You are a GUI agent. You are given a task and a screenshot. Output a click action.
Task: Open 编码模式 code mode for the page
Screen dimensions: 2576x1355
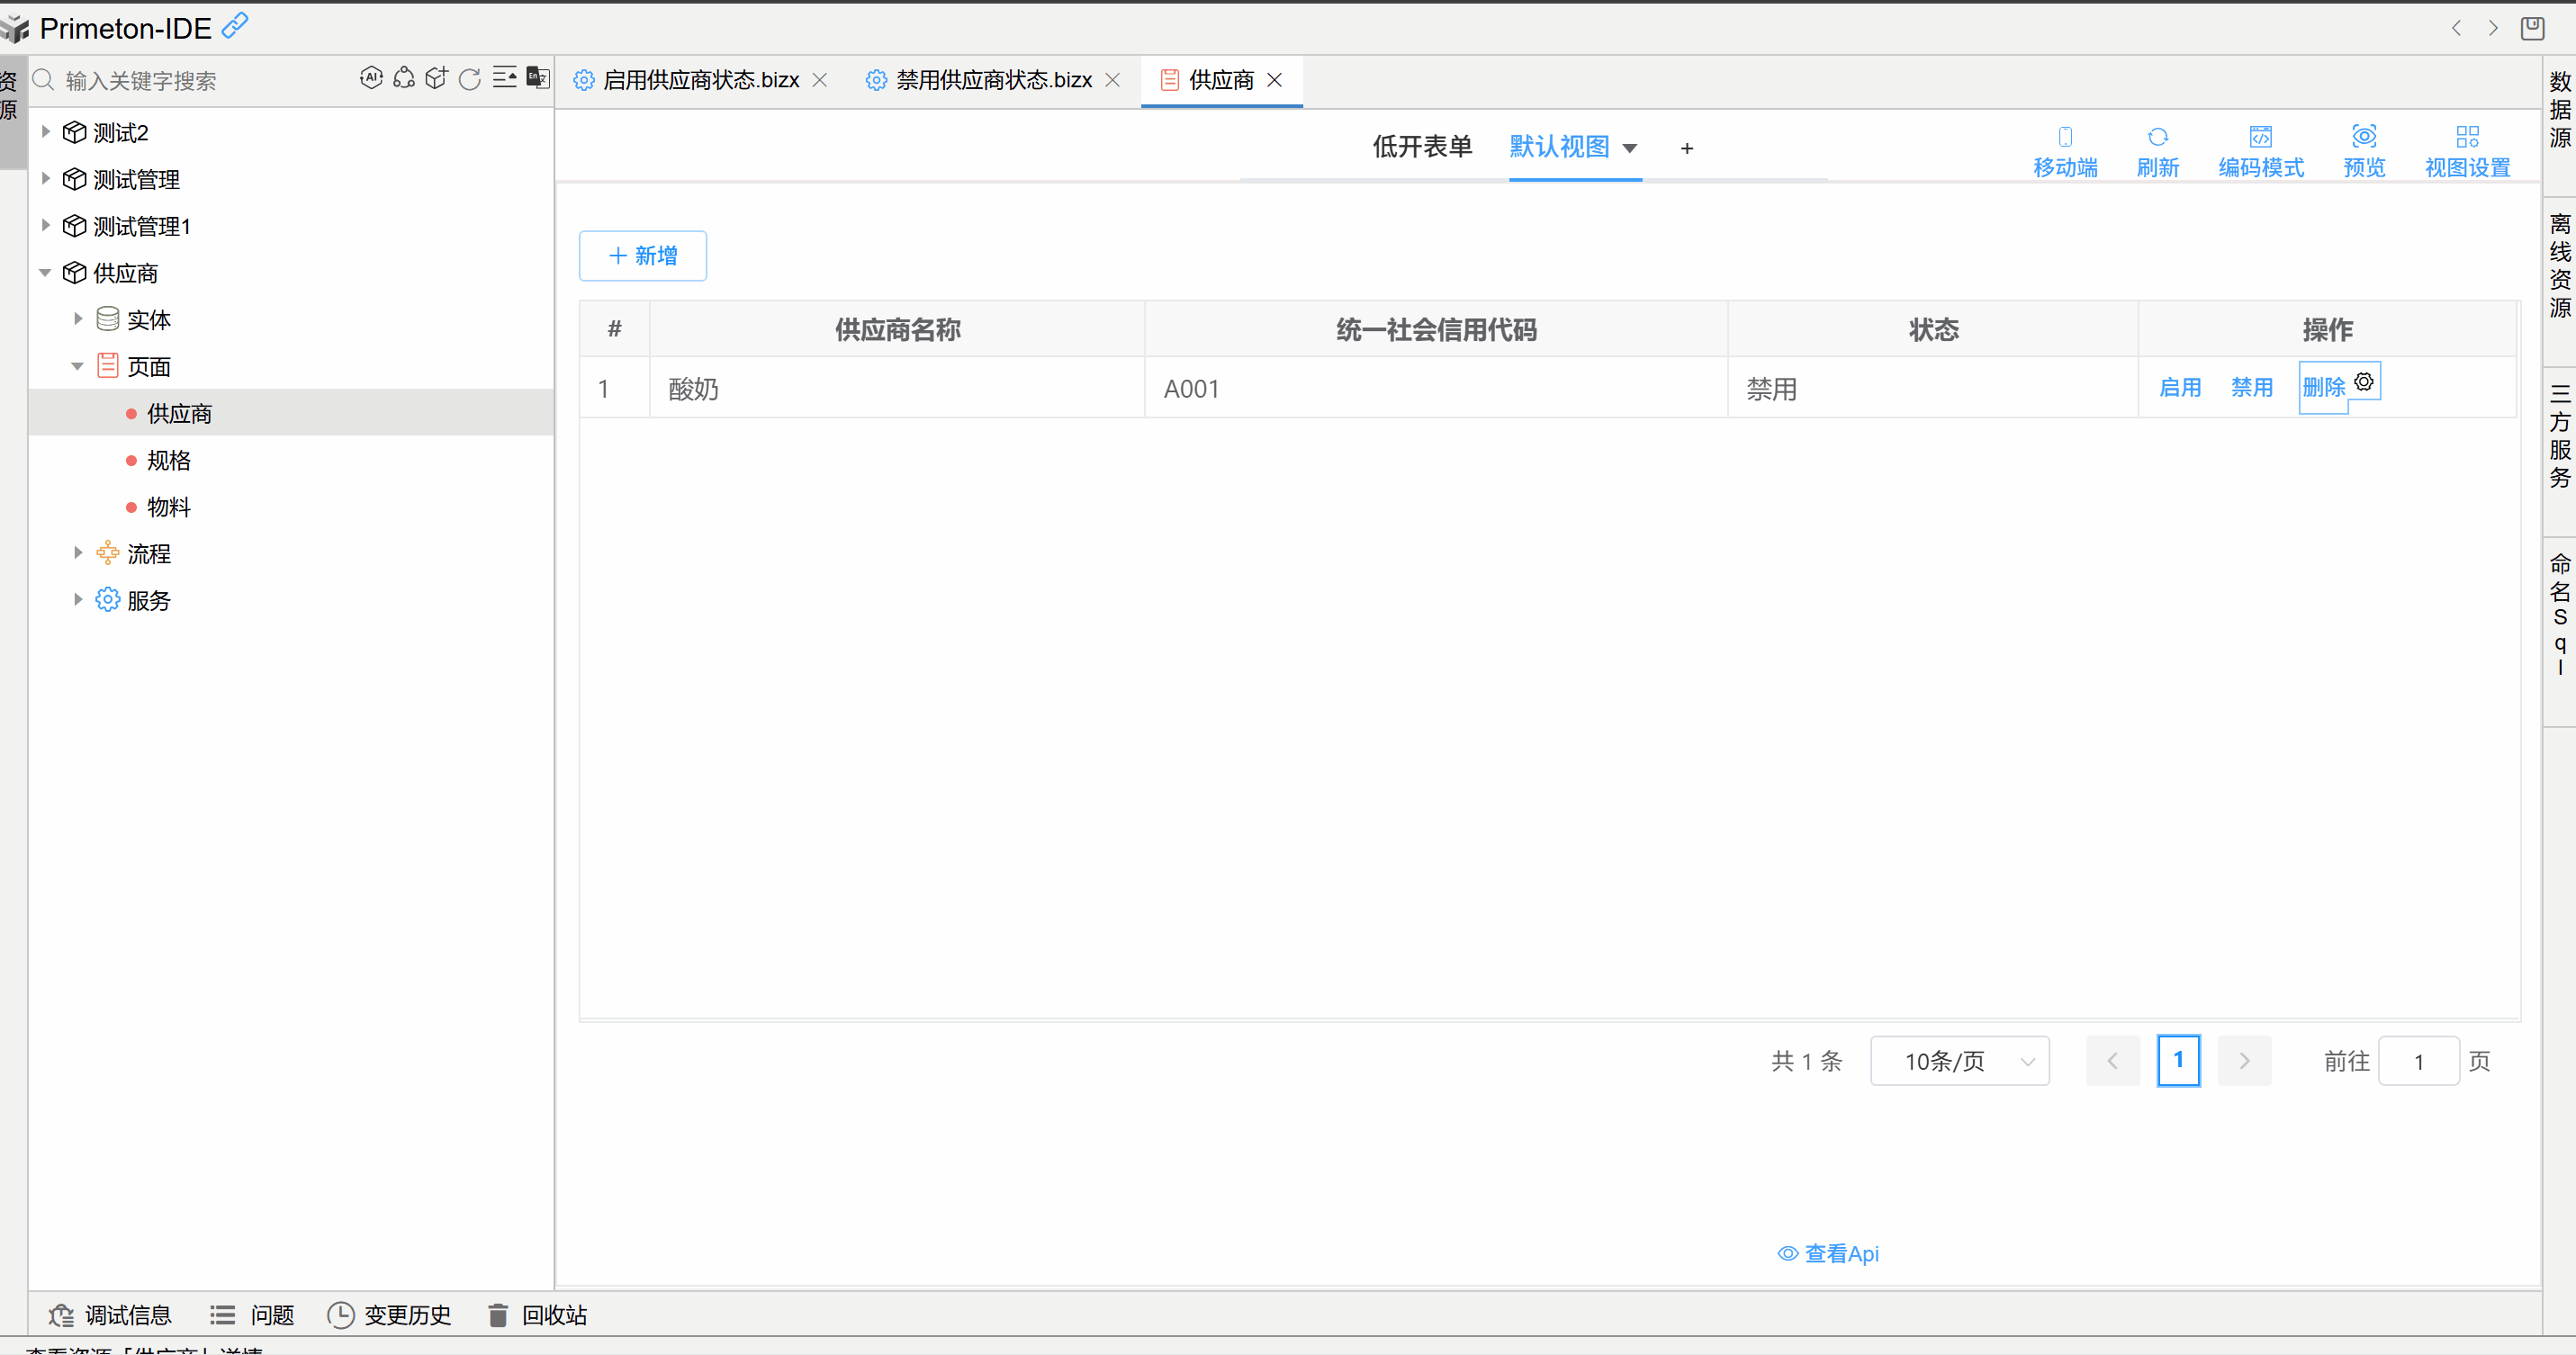(x=2262, y=148)
